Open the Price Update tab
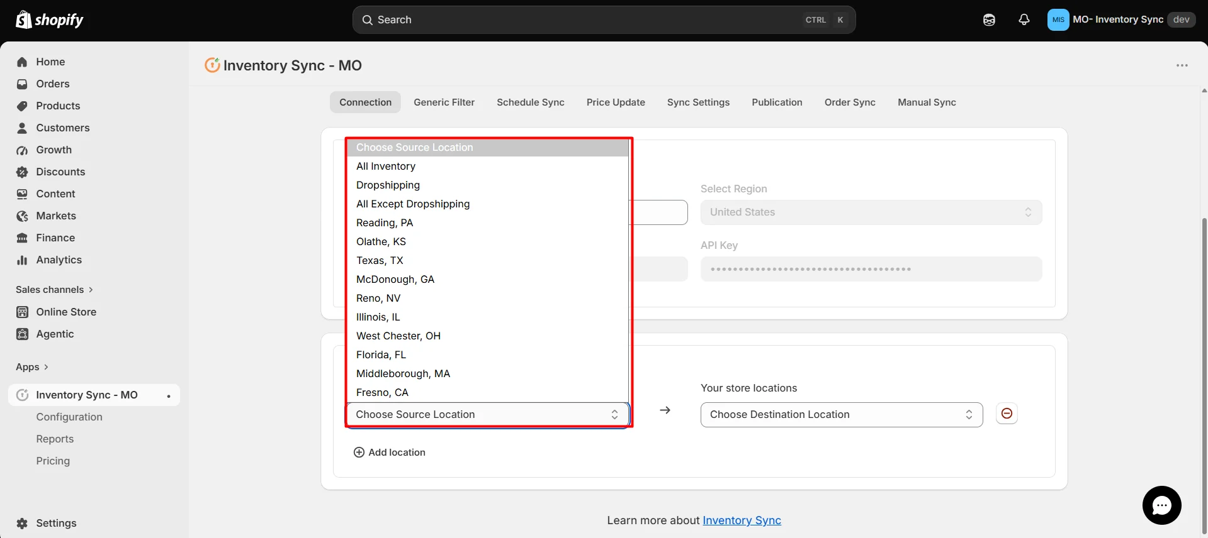 point(616,102)
